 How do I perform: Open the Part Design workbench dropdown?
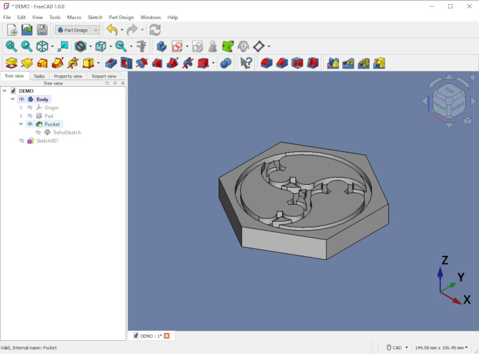pos(78,30)
